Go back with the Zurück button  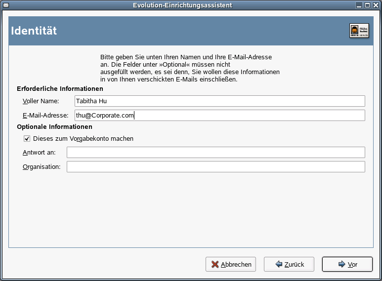(289, 264)
